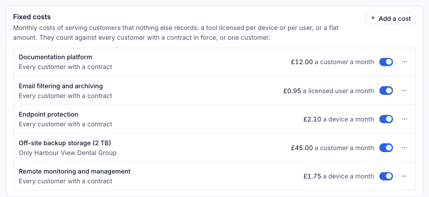Click Only Harbour View Dental Group label

(x=68, y=153)
